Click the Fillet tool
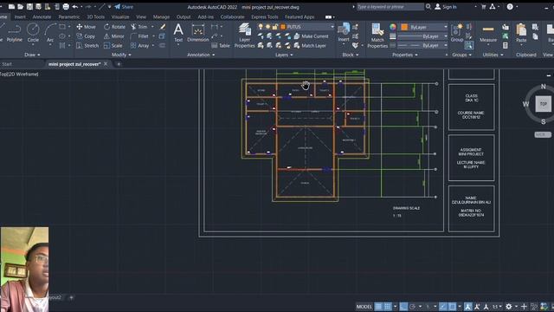Image resolution: width=554 pixels, height=312 pixels. click(139, 36)
